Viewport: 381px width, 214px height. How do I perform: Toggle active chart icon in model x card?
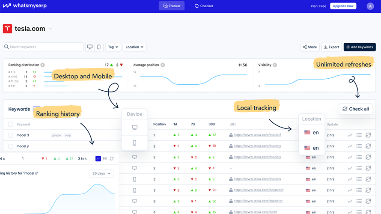98,159
